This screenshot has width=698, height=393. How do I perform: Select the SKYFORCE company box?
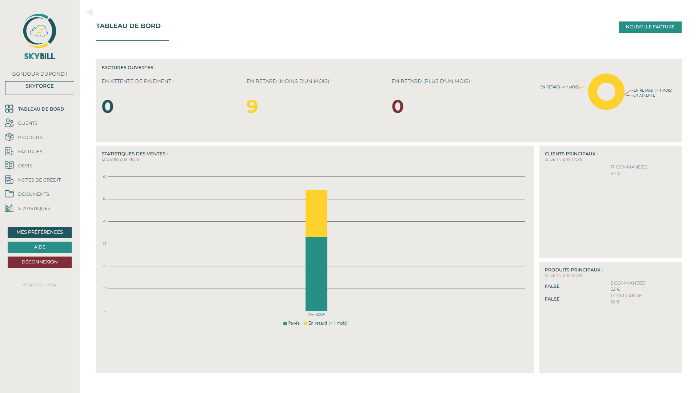pos(40,88)
